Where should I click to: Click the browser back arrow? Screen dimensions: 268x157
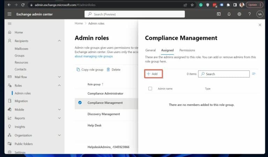9,5
